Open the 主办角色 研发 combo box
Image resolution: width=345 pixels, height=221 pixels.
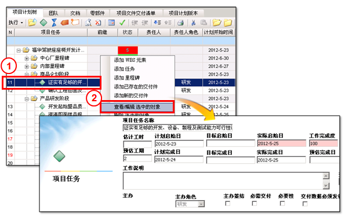190,204
